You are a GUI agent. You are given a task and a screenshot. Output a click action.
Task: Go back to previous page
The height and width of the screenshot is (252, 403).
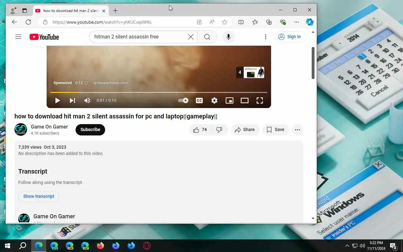14,22
